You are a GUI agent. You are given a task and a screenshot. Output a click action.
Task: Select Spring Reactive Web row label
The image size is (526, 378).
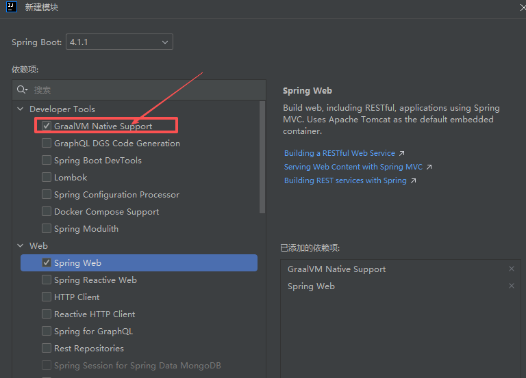click(95, 280)
